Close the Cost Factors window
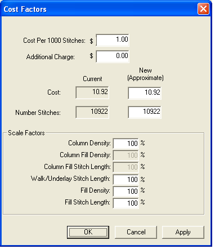Viewport: 215px width, 249px height. [203, 8]
